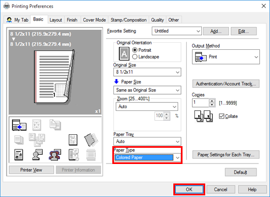Click the page with graphics quality icon
270x197 pixels.
(19, 155)
